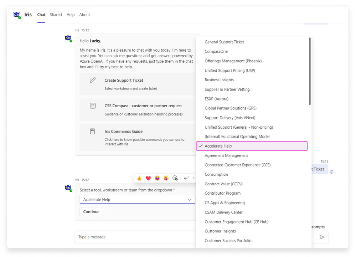The image size is (356, 257).
Task: Open more message options ellipsis
Action: 194,178
